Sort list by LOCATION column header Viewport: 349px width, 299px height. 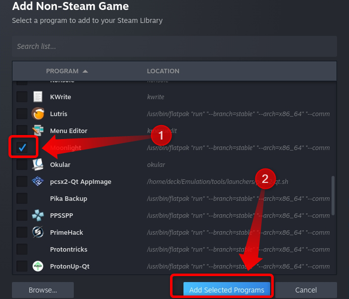pos(163,71)
